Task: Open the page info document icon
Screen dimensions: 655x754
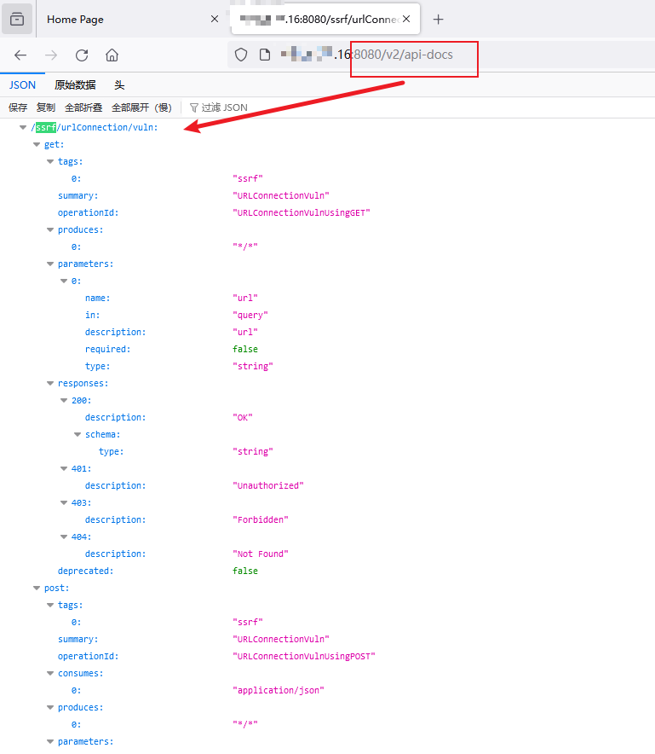Action: tap(265, 55)
